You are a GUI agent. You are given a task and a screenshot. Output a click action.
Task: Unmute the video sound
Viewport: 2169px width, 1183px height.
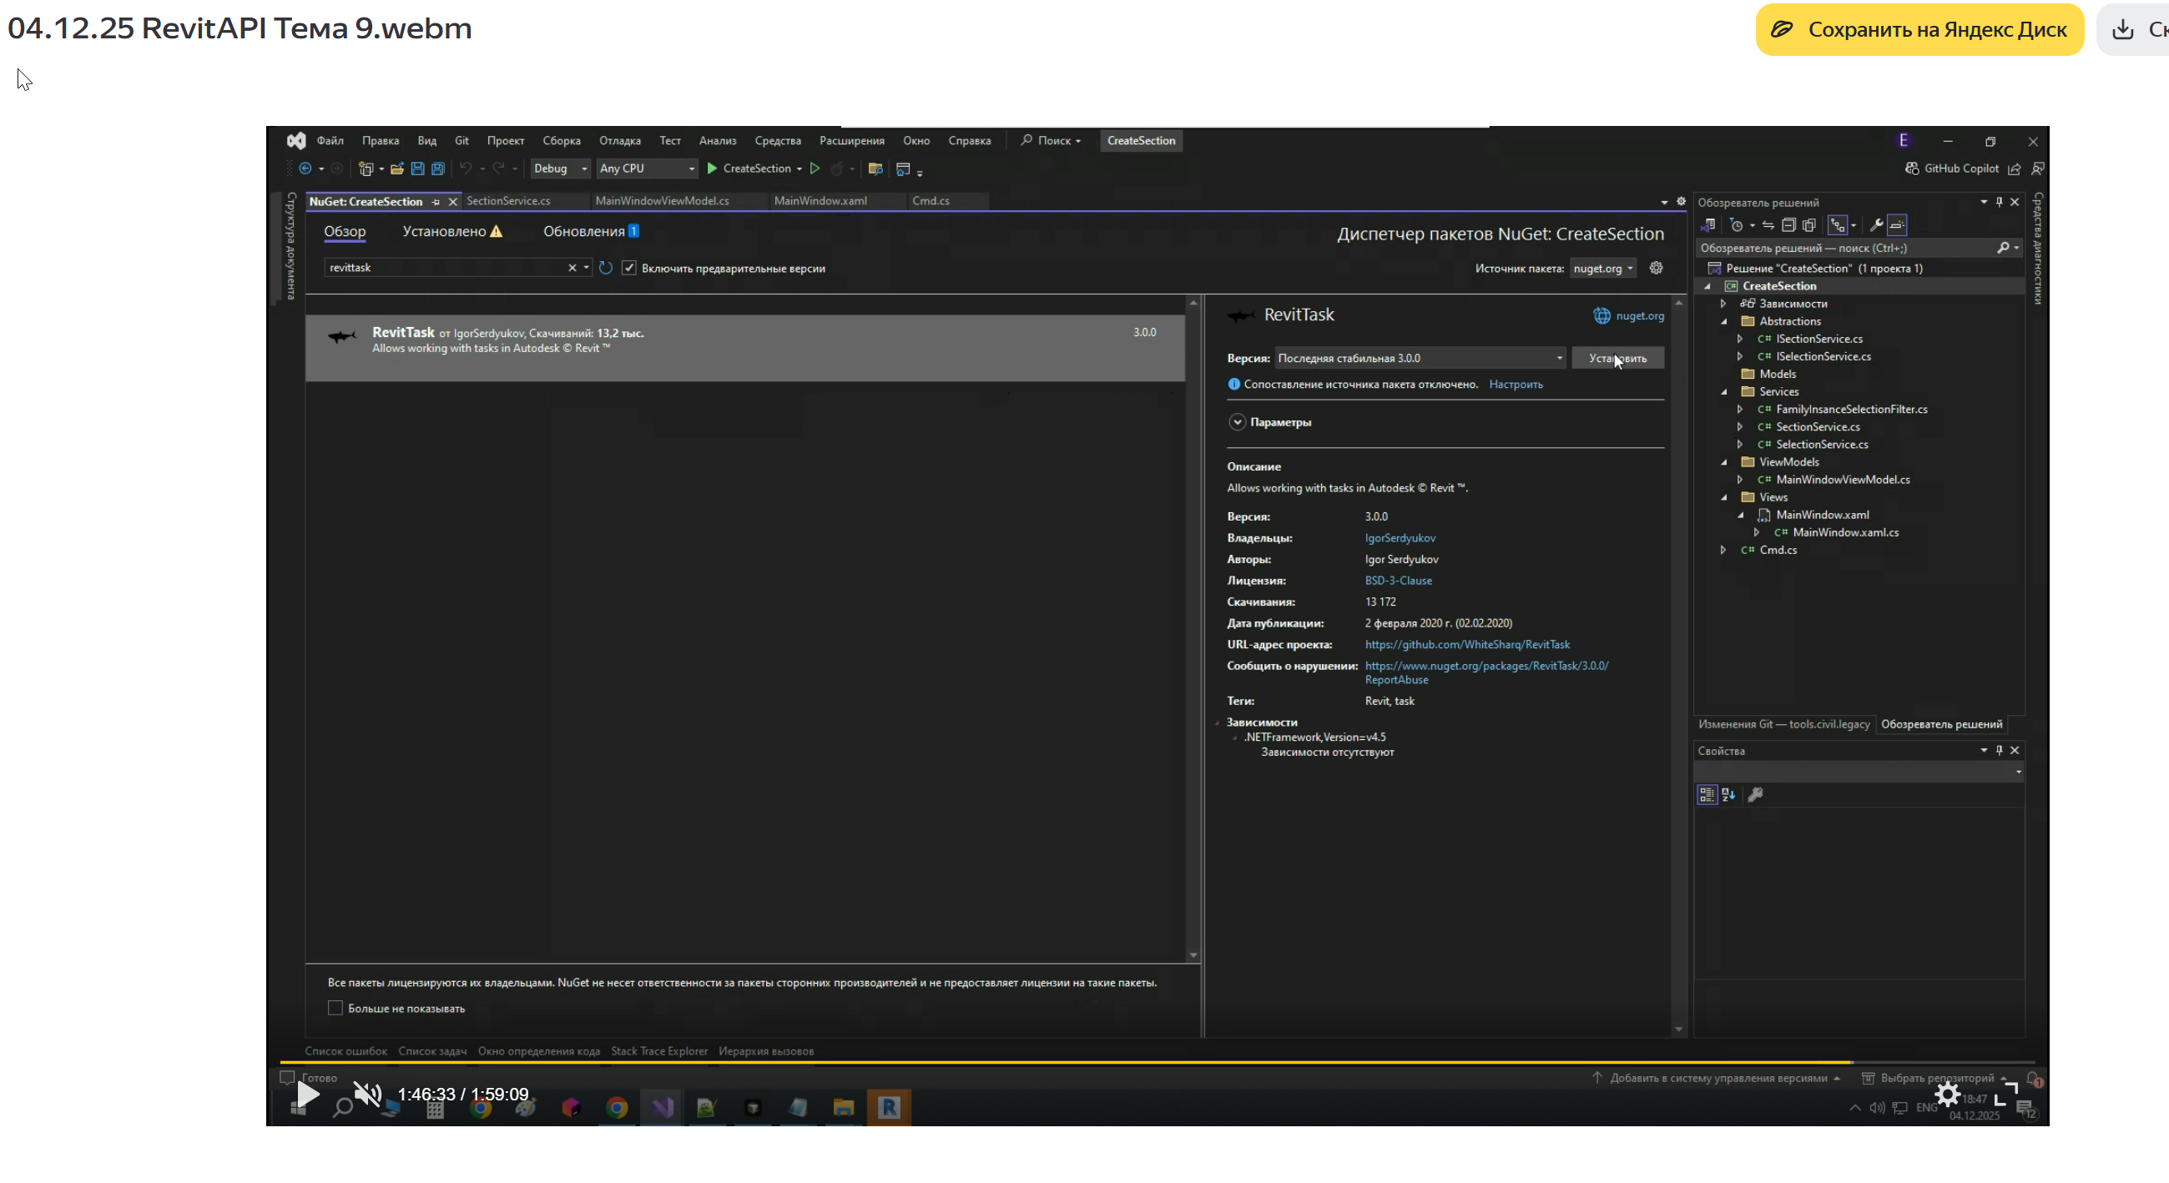367,1094
